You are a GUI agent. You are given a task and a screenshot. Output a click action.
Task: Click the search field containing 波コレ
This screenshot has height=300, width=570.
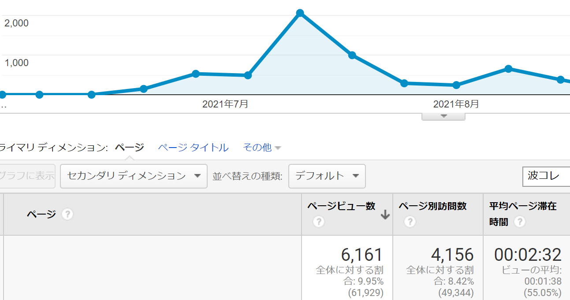547,176
